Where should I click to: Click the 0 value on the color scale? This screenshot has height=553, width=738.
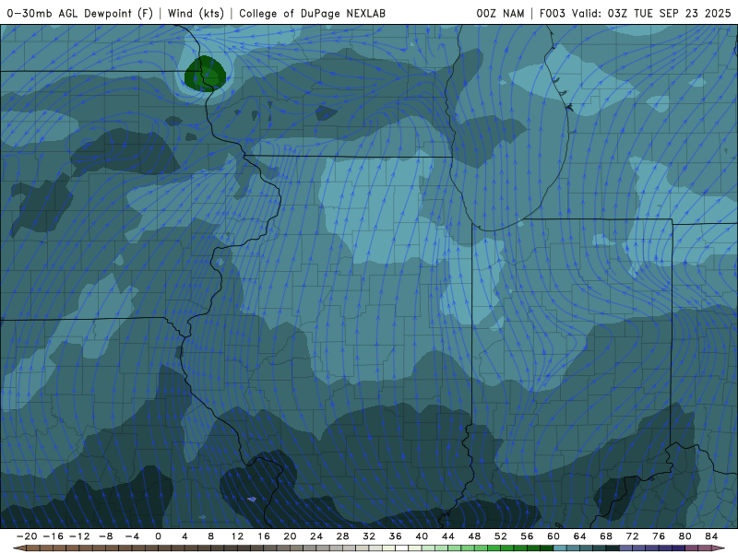coord(158,536)
